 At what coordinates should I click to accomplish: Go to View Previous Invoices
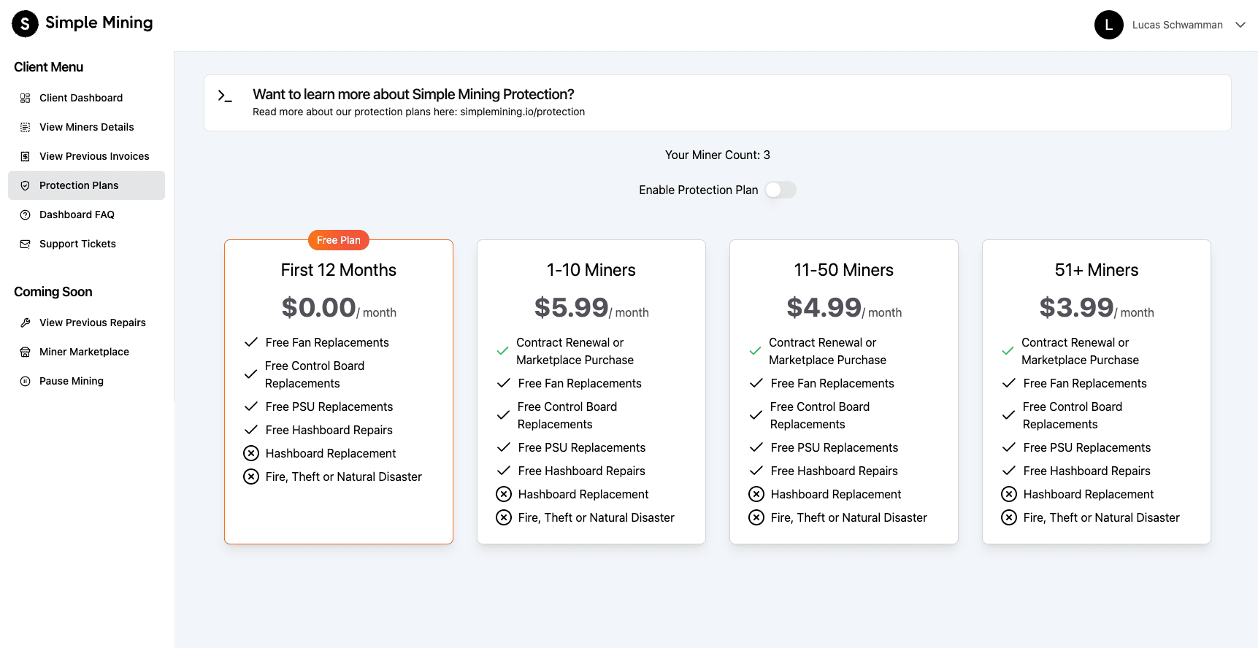click(x=86, y=156)
